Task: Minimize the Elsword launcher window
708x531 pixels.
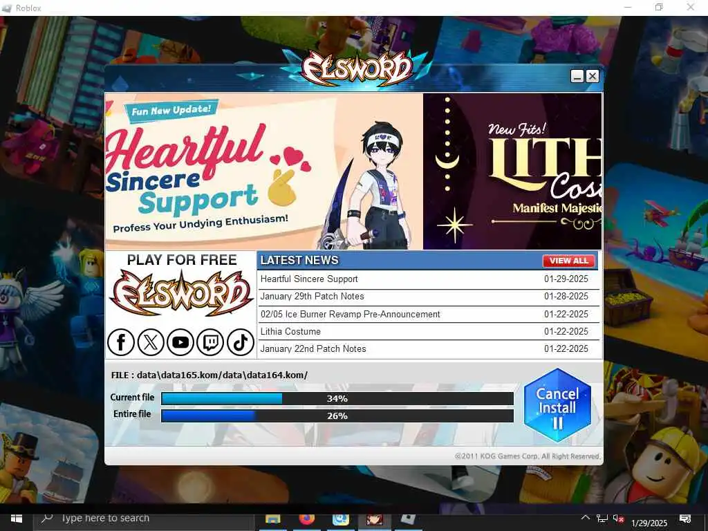Action: pyautogui.click(x=577, y=76)
